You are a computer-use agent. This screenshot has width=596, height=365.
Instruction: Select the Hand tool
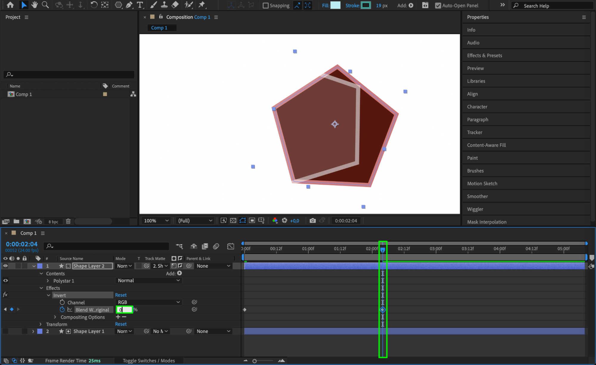pyautogui.click(x=35, y=5)
